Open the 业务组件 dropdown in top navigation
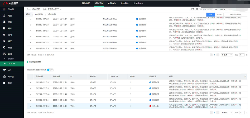Viewport: 250px width, 118px height. coord(138,3)
